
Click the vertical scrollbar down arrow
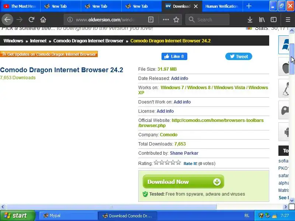292,200
